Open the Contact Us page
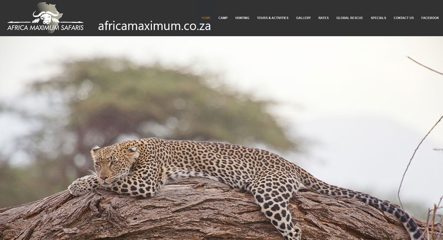Screen dimensions: 443x240 click(x=403, y=18)
